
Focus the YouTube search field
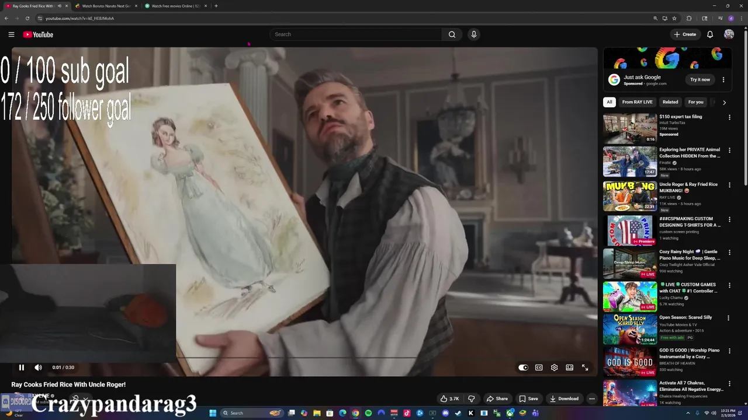pyautogui.click(x=356, y=34)
